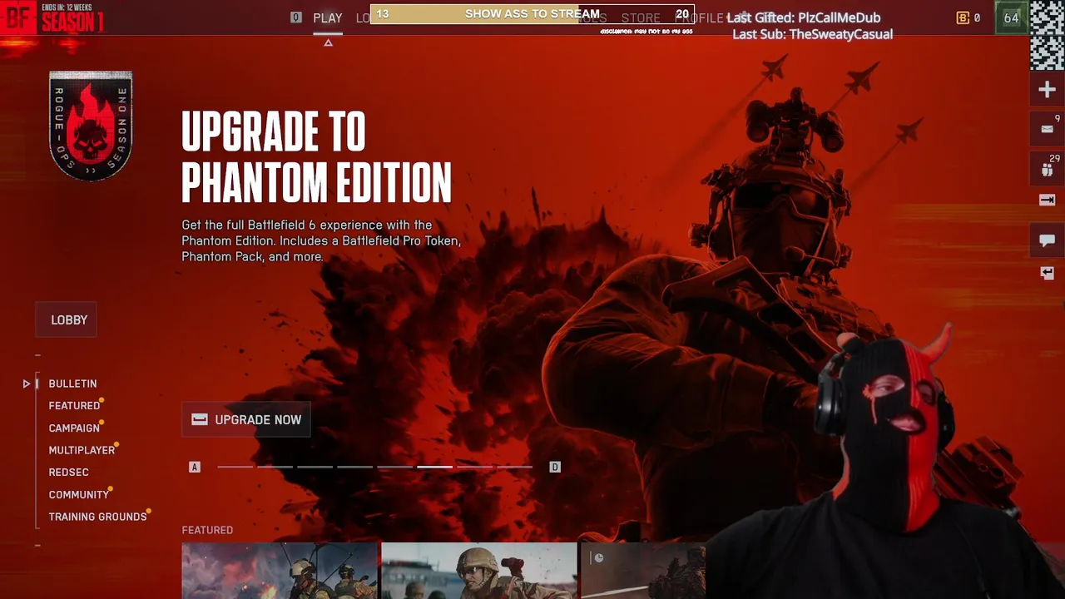Select the highlighted active carousel segment
This screenshot has width=1065, height=599.
pos(435,467)
